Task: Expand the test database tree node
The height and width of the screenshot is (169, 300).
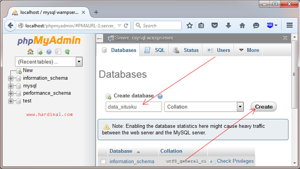Action: click(x=11, y=101)
